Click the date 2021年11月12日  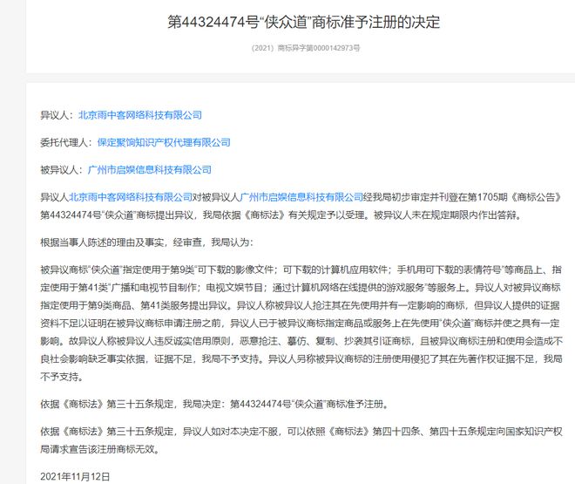(x=75, y=477)
